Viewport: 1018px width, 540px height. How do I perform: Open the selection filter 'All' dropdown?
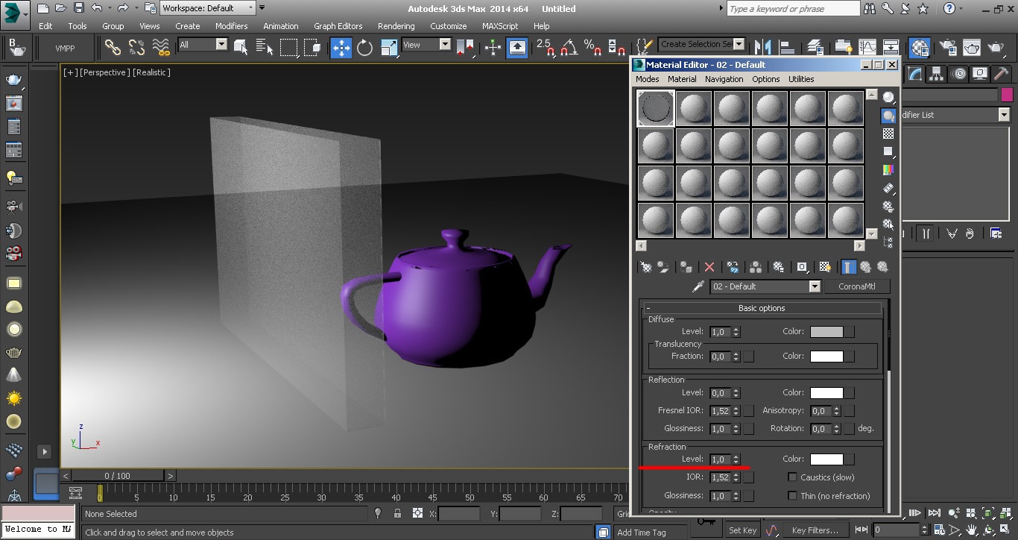click(203, 45)
